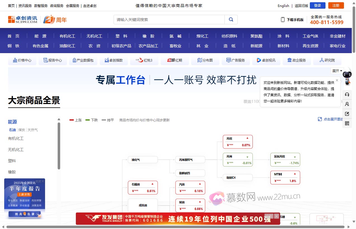The image size is (356, 229).
Task: Show the QR code panel on right sidebar
Action: coord(347,123)
